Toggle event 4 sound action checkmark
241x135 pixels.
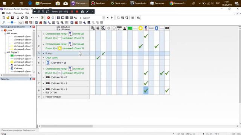98,58
